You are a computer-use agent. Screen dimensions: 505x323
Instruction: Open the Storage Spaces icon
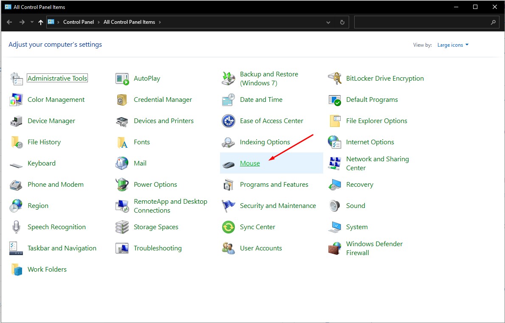click(x=122, y=227)
